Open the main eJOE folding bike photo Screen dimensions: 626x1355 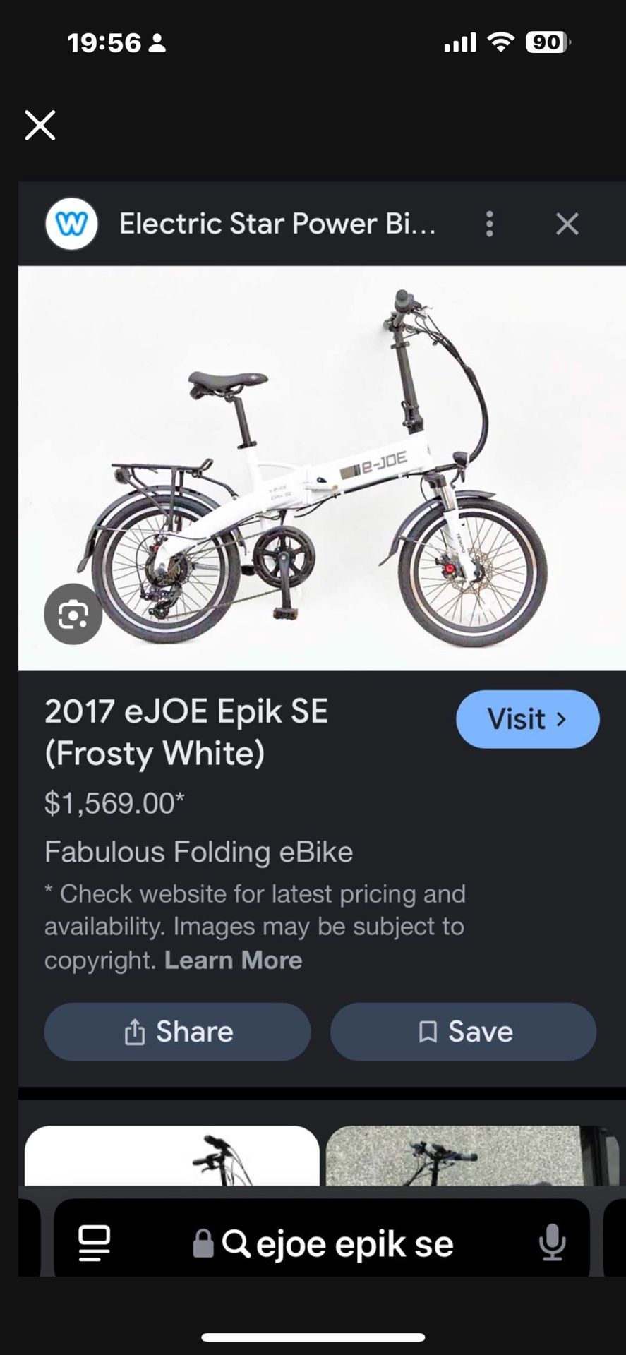pos(322,468)
